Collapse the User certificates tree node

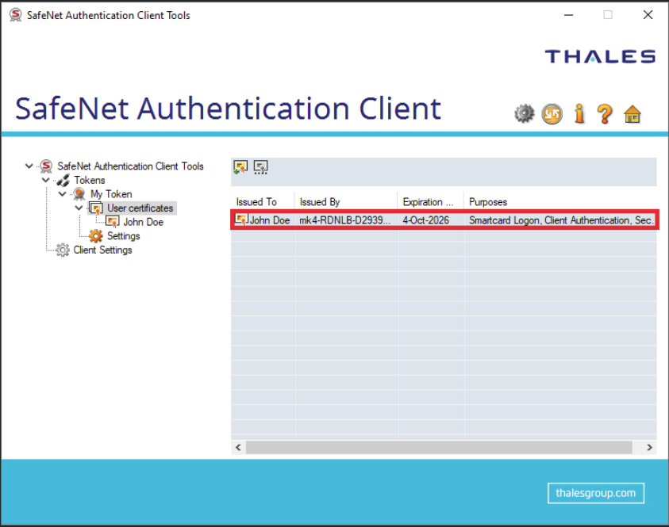79,208
